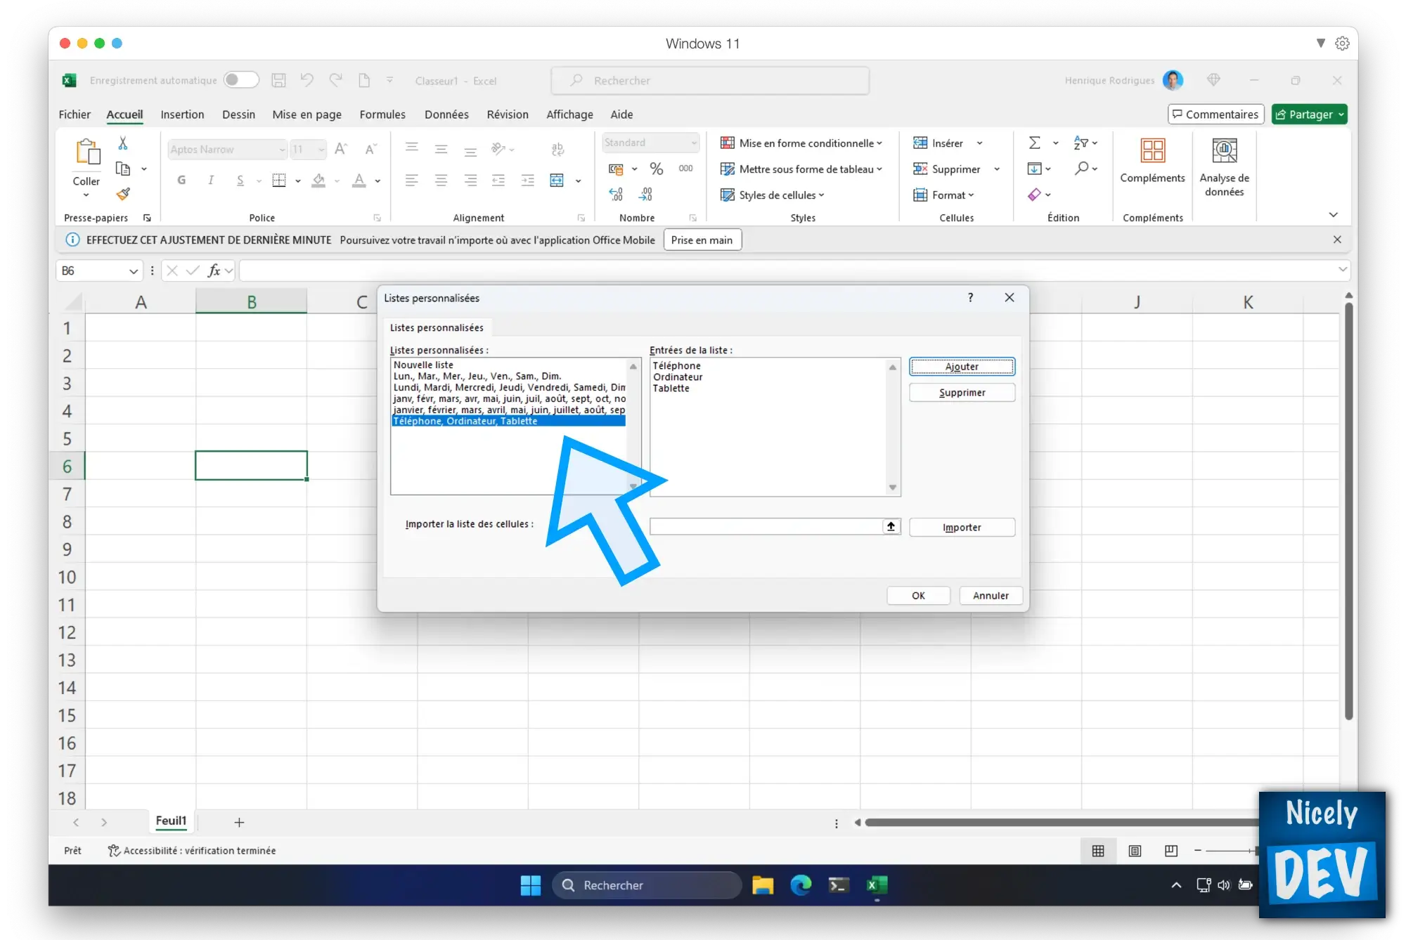
Task: Click the Prise en main button
Action: coord(702,240)
